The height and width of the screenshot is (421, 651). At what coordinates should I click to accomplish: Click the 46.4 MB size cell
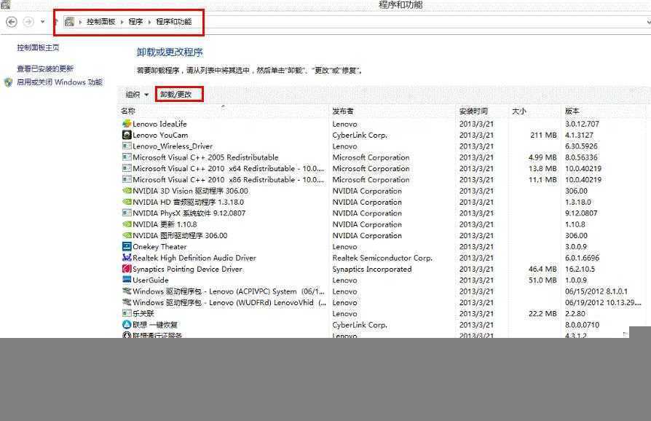point(542,269)
